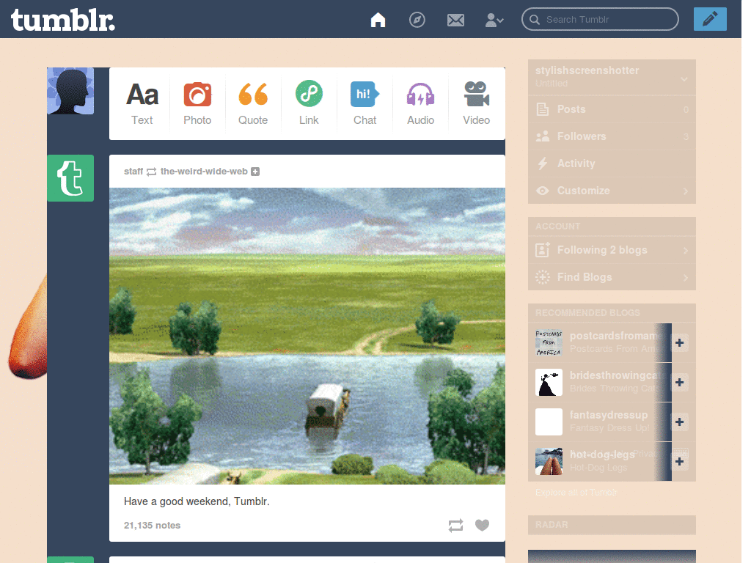
Task: Follow the-weird-wide-web with plus icon
Action: coord(255,172)
